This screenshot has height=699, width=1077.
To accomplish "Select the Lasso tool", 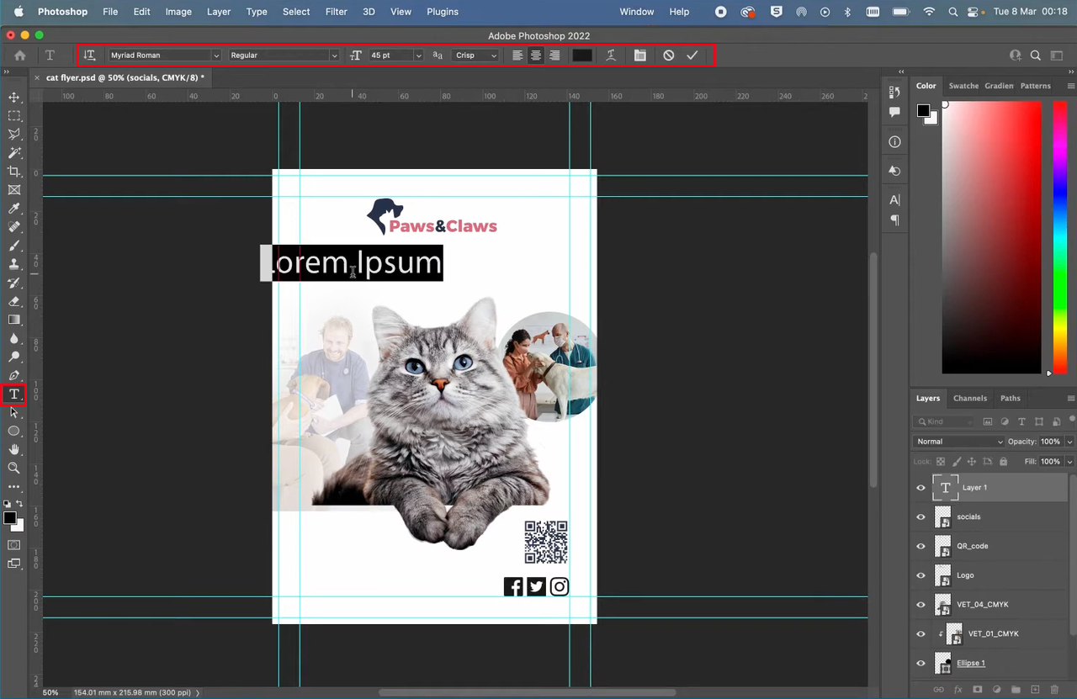I will click(13, 134).
